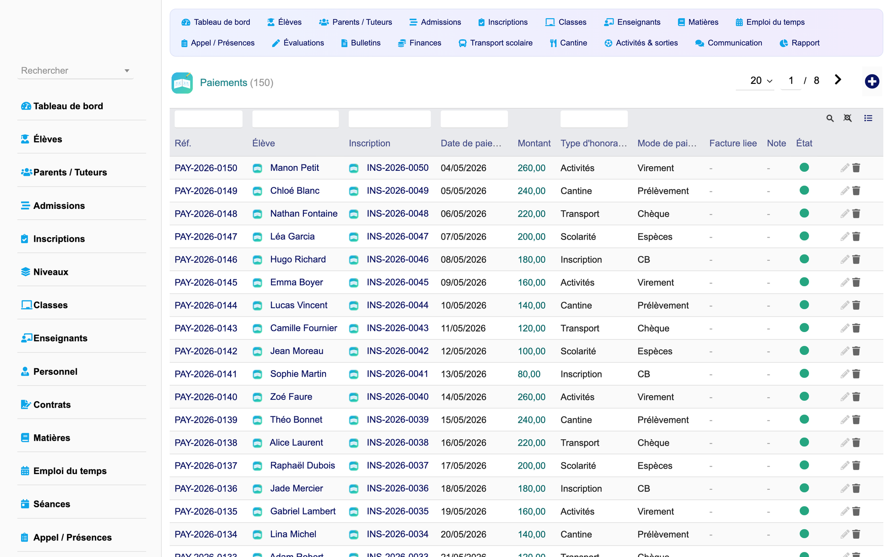
Task: Edit payment PAY-2026-0144 with pencil icon
Action: click(x=844, y=305)
